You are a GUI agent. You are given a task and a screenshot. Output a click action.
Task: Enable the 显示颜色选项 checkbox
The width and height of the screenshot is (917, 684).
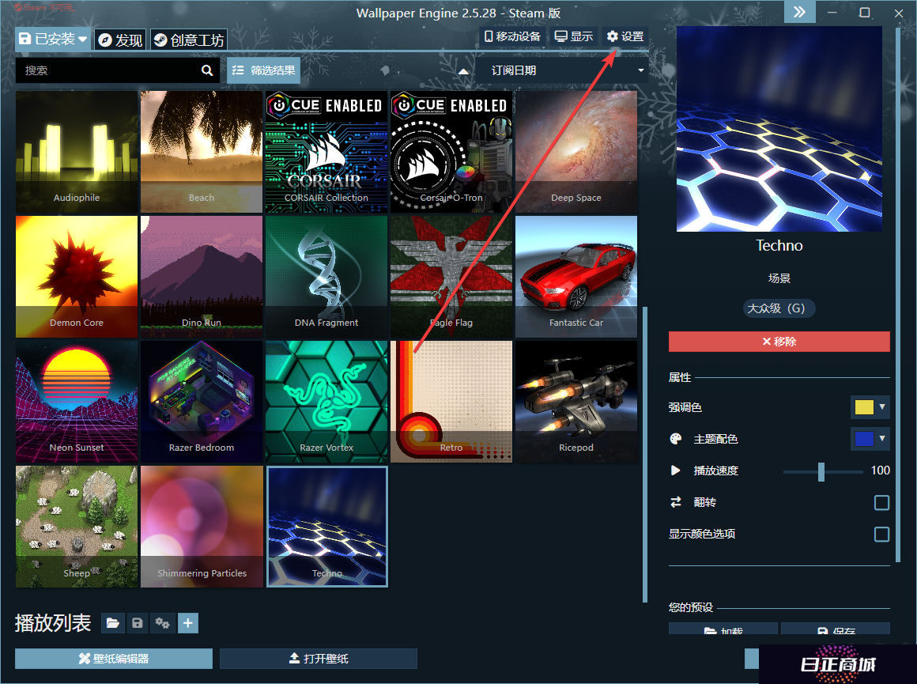(x=881, y=535)
